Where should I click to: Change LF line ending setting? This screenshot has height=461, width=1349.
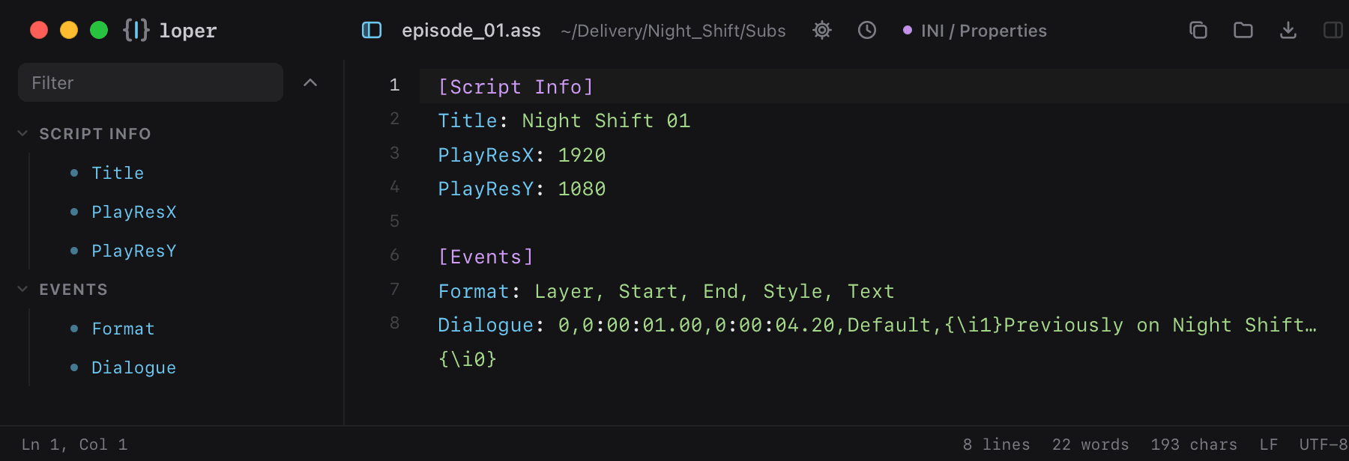click(x=1268, y=445)
